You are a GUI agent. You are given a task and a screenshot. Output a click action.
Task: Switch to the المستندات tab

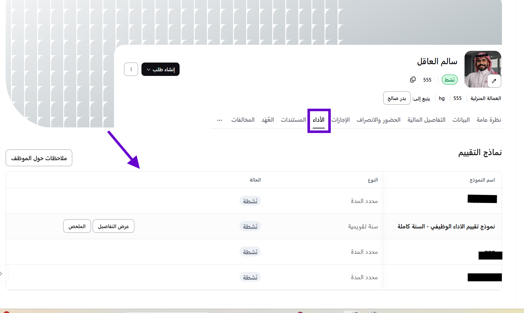coord(293,120)
